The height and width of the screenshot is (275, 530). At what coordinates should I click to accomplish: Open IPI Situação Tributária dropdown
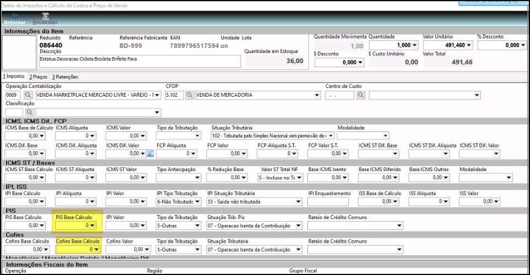pos(299,201)
